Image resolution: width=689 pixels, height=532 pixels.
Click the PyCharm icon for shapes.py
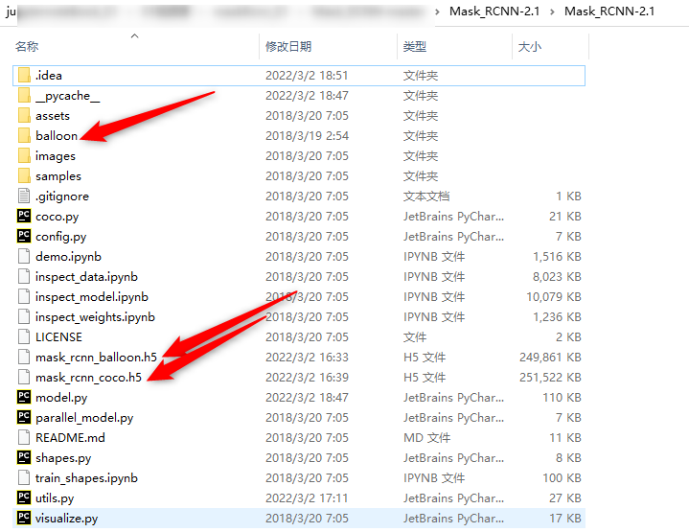pyautogui.click(x=24, y=457)
